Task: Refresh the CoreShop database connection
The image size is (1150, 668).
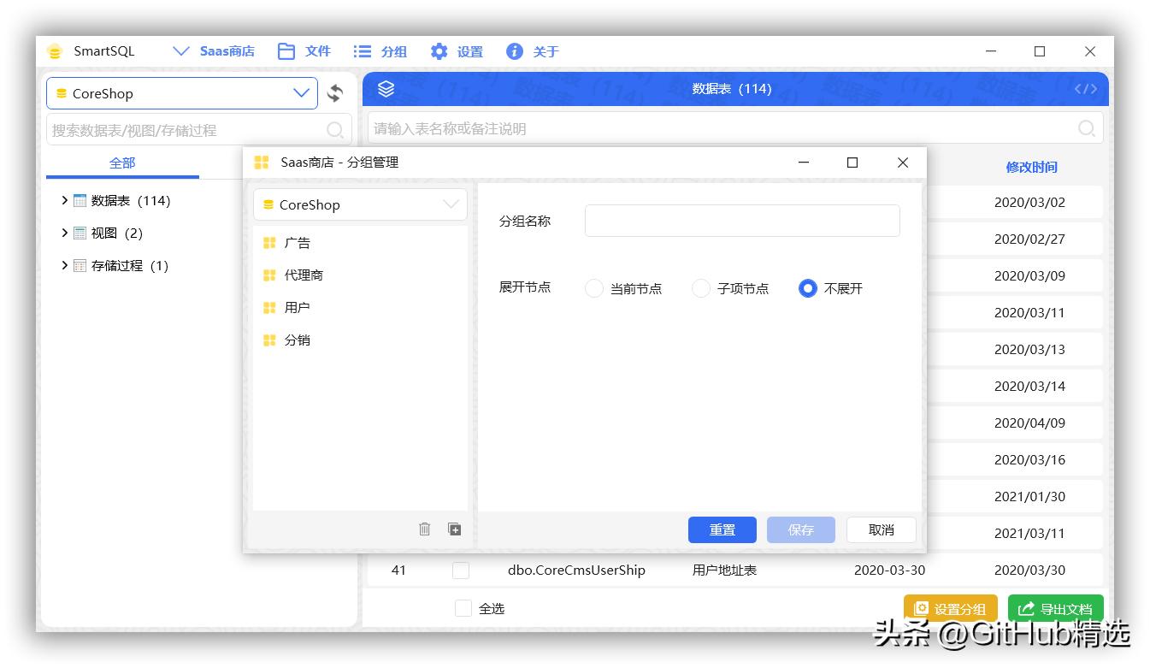Action: click(x=335, y=93)
